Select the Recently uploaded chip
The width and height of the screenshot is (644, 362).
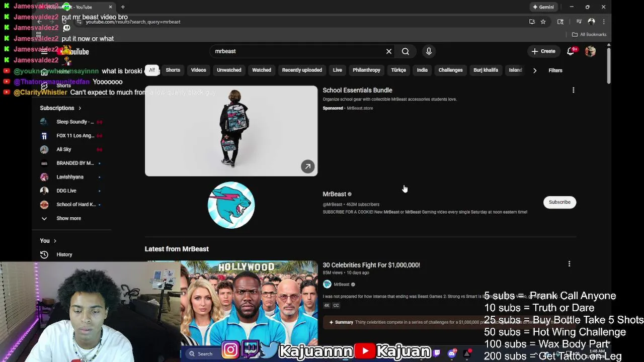coord(302,70)
